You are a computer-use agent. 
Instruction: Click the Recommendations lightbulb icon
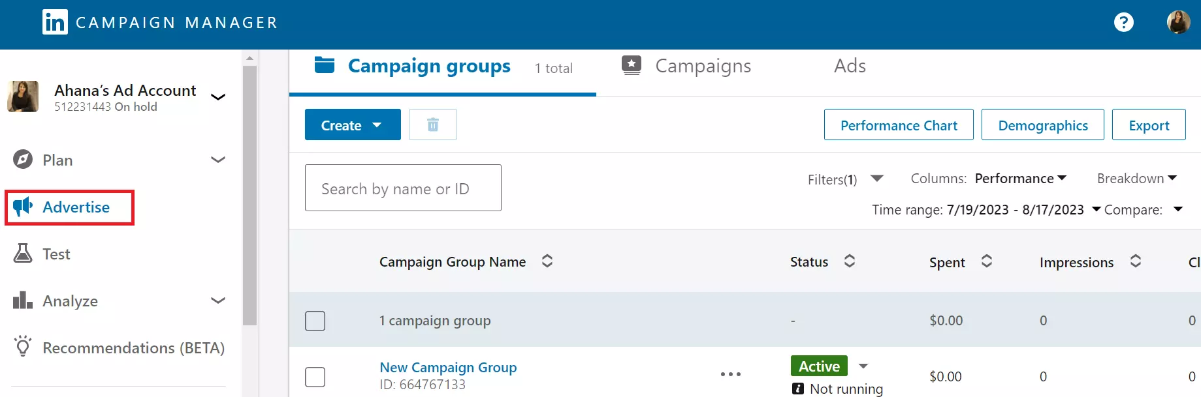23,346
